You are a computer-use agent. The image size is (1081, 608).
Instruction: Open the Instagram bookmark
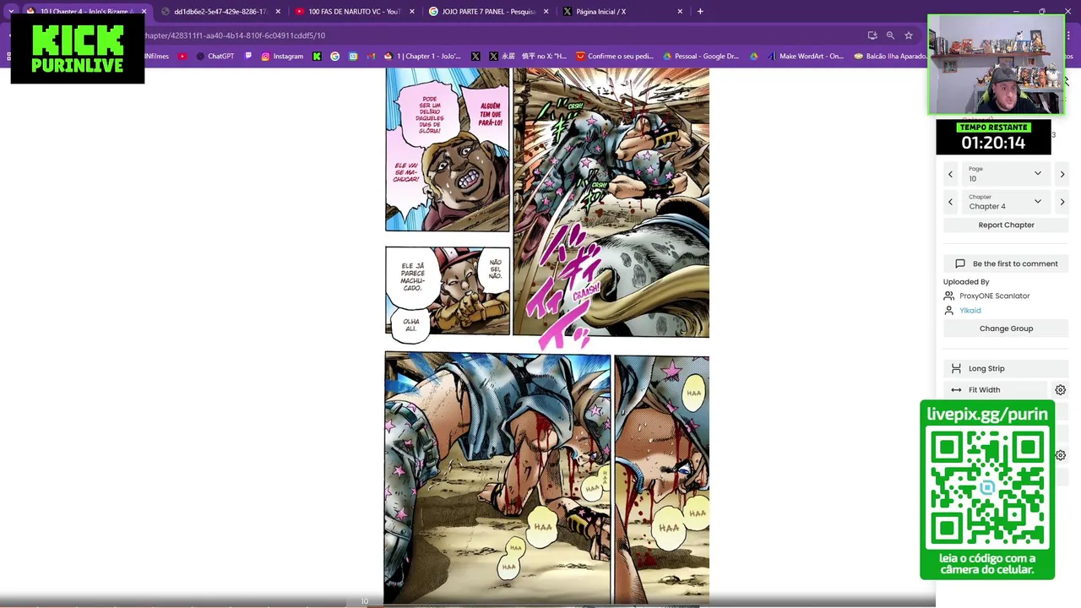pyautogui.click(x=282, y=57)
